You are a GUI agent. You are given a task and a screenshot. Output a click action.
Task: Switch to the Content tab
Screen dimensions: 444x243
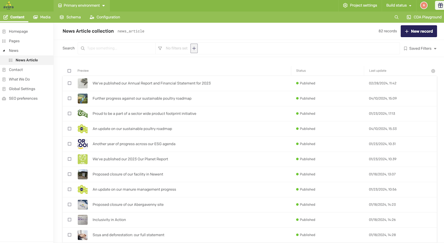click(14, 17)
